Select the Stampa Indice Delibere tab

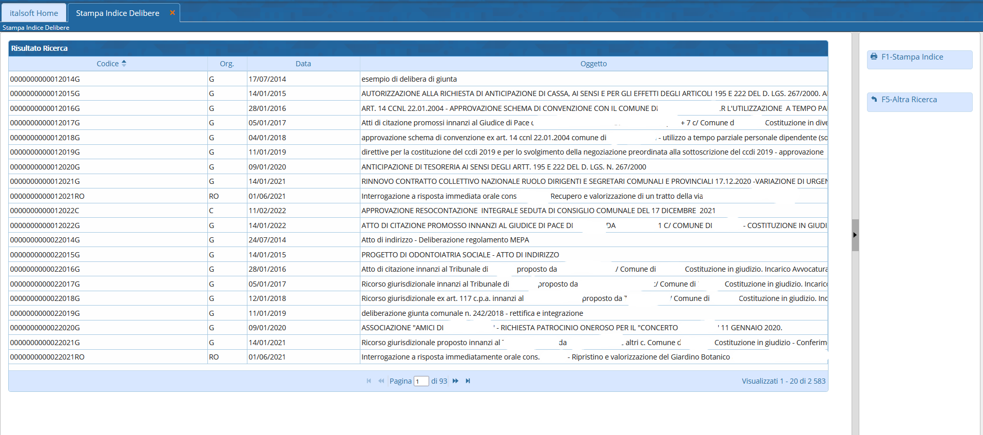tap(118, 13)
